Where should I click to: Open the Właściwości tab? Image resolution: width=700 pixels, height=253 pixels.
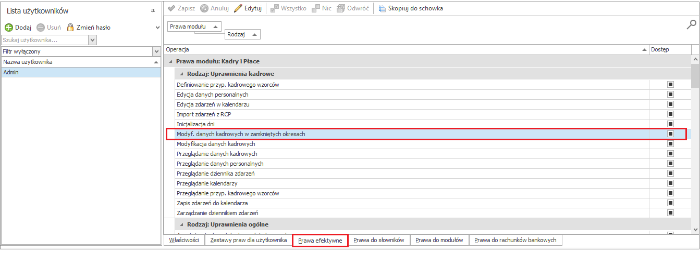point(184,240)
